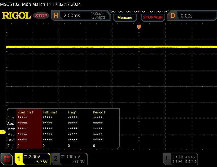Click the RiseTime1 count value 0
The height and width of the screenshot is (167, 217).
click(x=18, y=146)
